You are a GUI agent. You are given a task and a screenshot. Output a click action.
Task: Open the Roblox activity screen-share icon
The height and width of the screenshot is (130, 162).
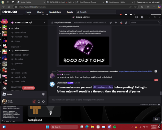(43, 94)
